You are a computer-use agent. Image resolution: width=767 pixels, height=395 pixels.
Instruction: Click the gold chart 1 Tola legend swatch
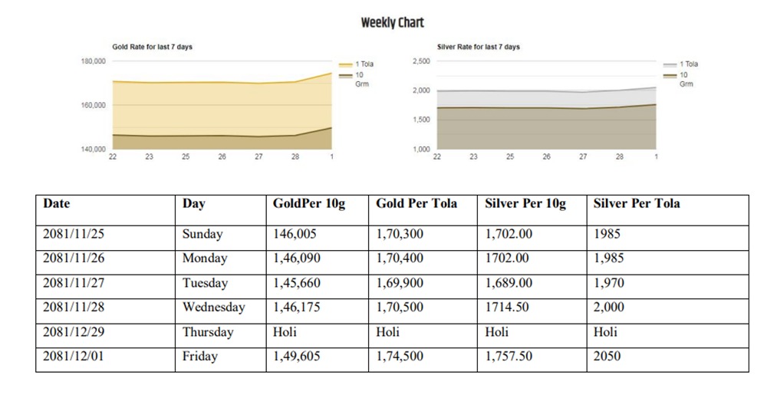coord(344,64)
